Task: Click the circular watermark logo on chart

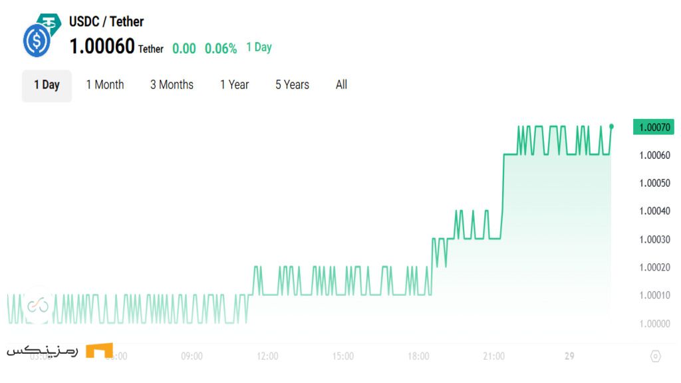Action: pos(38,305)
